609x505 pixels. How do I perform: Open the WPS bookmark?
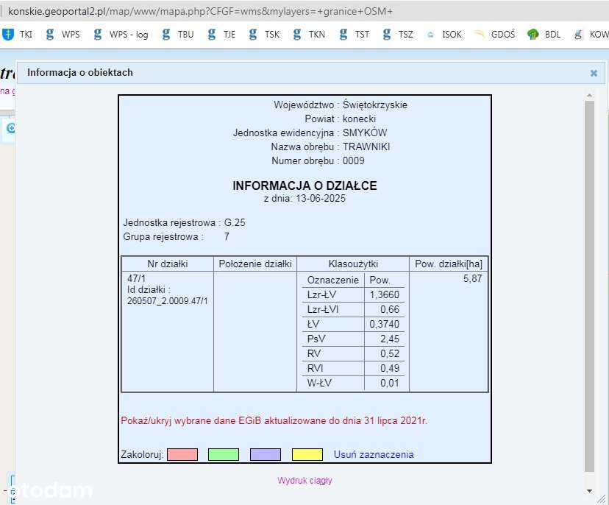coord(63,34)
